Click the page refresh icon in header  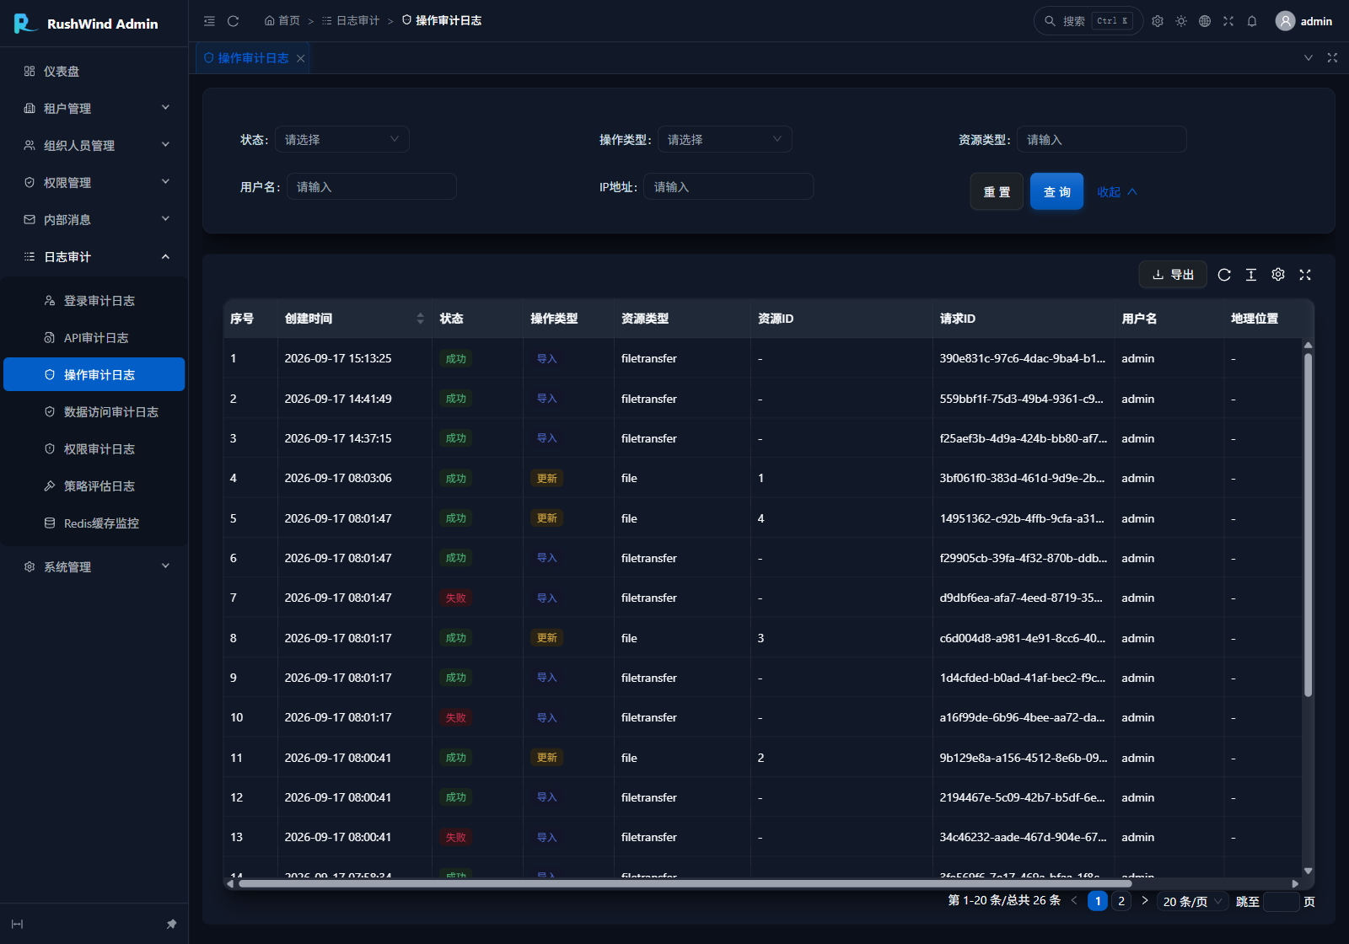234,21
